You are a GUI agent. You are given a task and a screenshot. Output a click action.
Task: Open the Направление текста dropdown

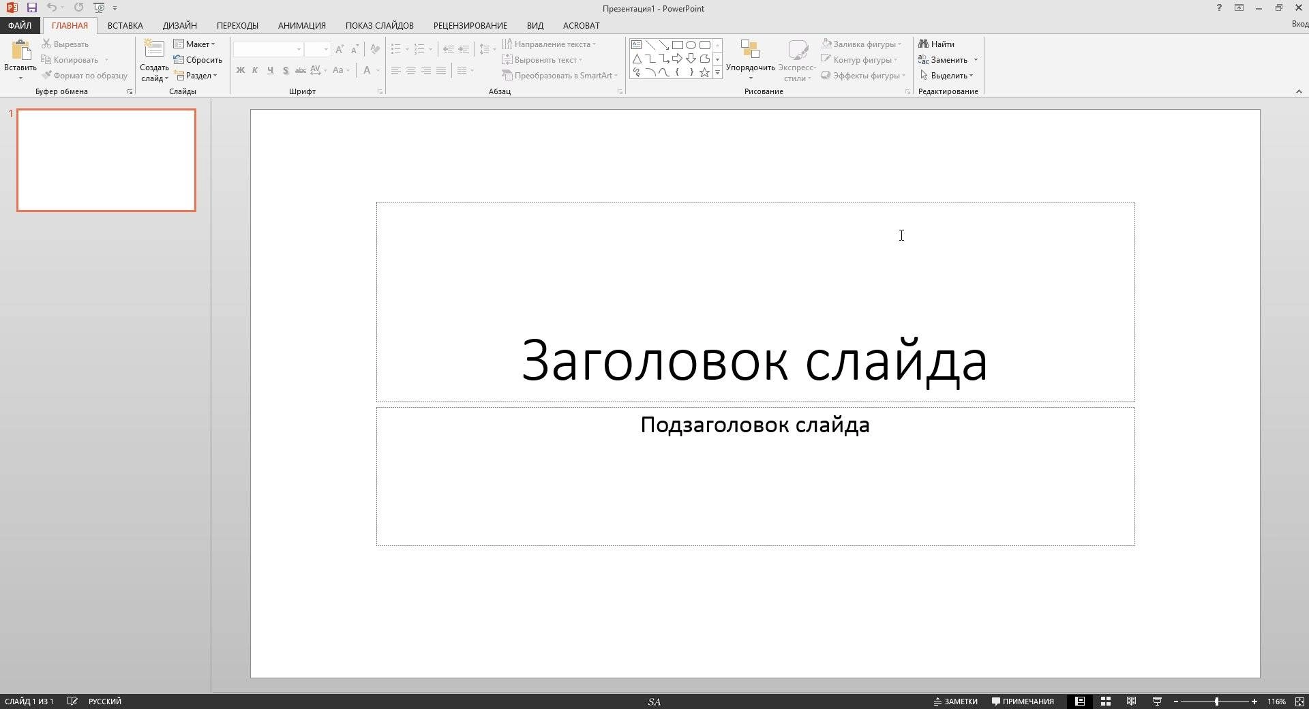(x=549, y=44)
